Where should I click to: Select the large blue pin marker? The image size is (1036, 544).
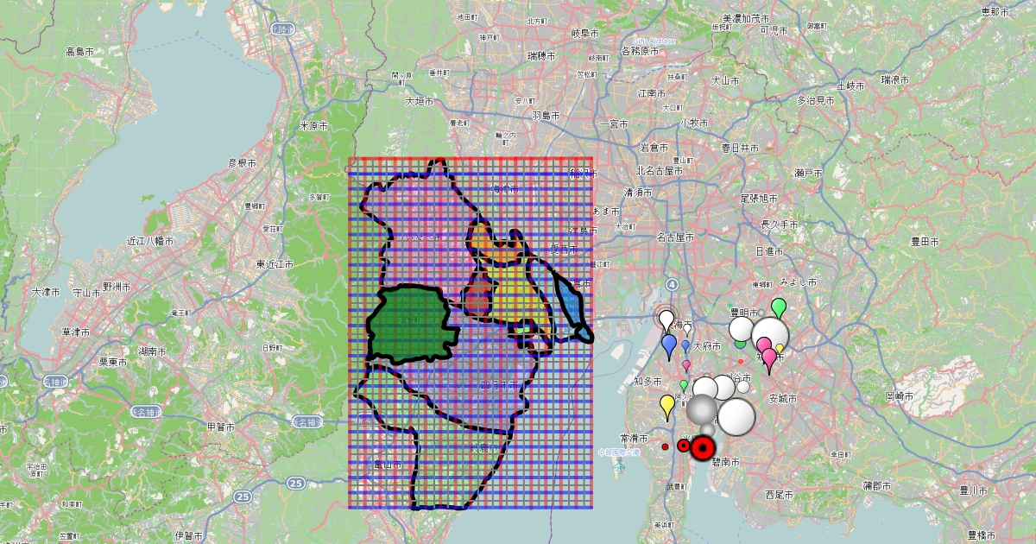(669, 345)
